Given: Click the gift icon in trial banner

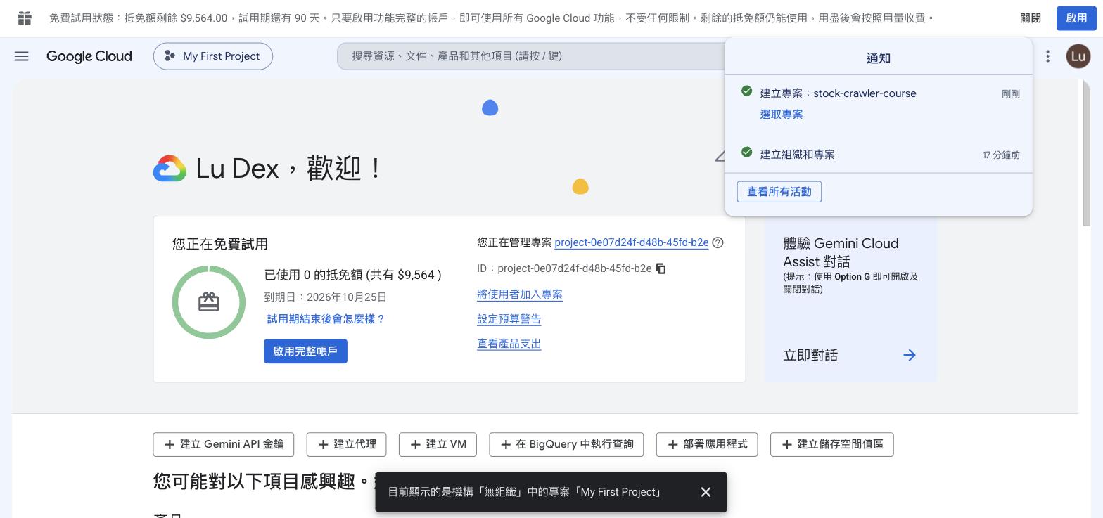Looking at the screenshot, I should 25,18.
